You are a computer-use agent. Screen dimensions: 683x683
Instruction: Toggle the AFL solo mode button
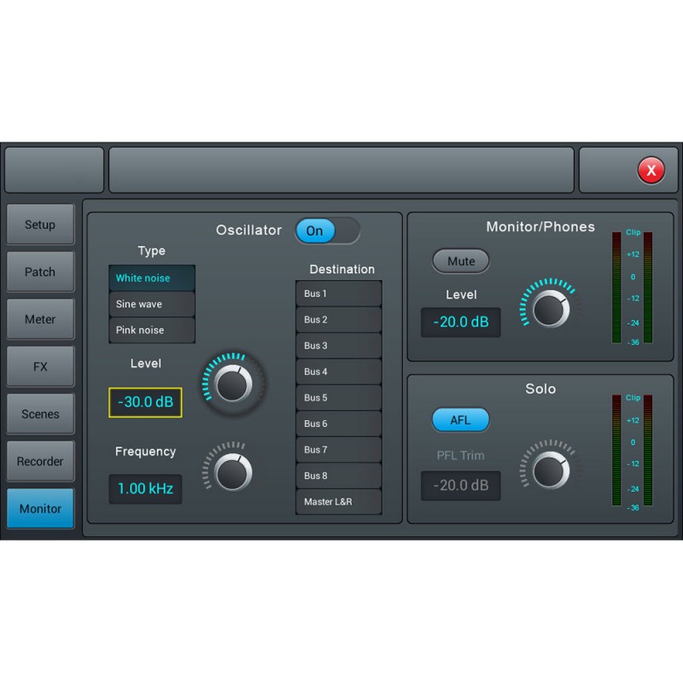(x=461, y=420)
